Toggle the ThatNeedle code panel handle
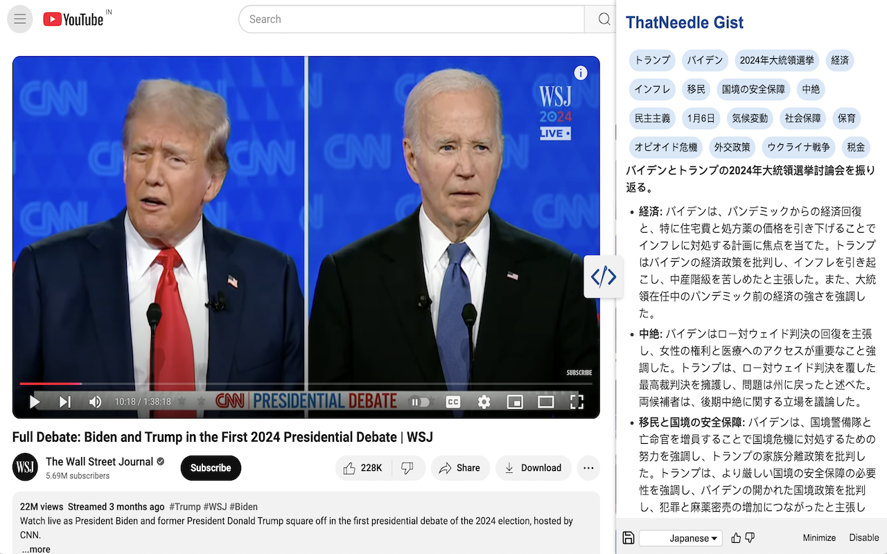887x554 pixels. point(604,276)
